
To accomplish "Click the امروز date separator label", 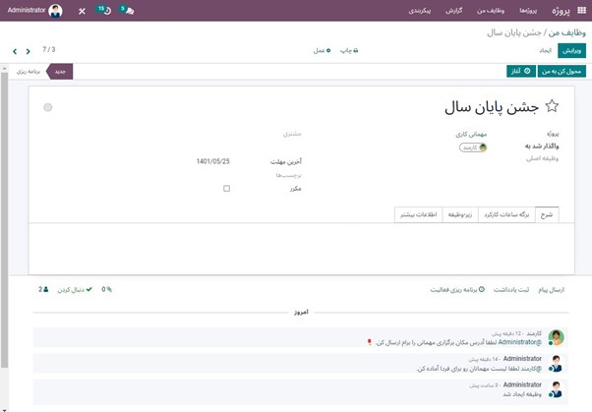I will (301, 312).
